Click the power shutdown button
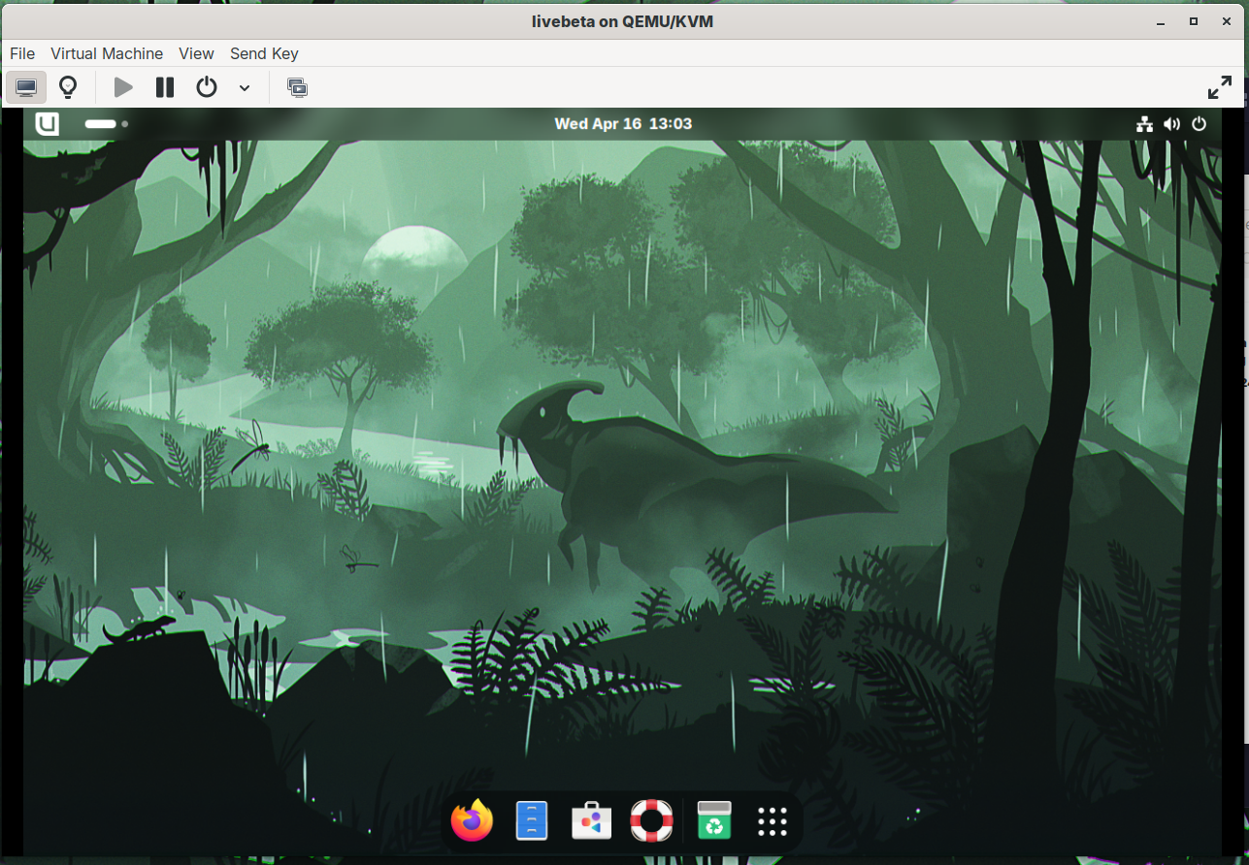 pos(207,87)
